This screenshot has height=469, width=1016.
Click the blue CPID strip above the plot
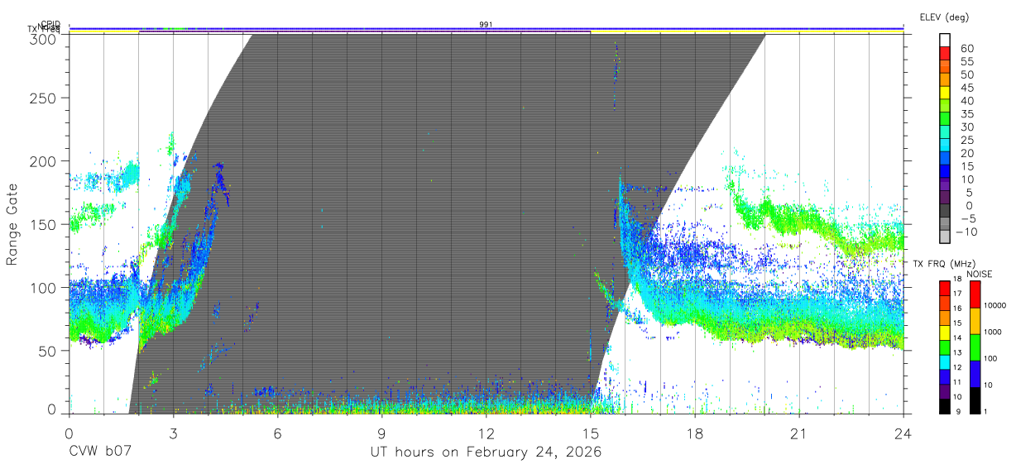pos(486,29)
